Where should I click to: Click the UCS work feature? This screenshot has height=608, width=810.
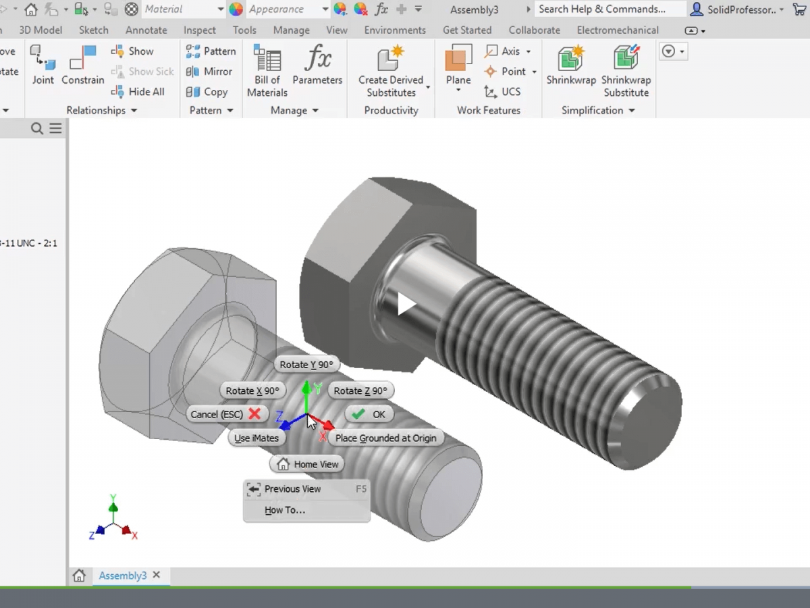pyautogui.click(x=503, y=92)
